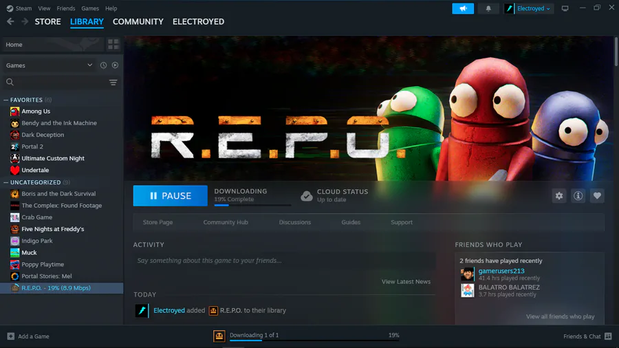
Task: Open the ELECTROYED profile tab
Action: click(x=198, y=22)
